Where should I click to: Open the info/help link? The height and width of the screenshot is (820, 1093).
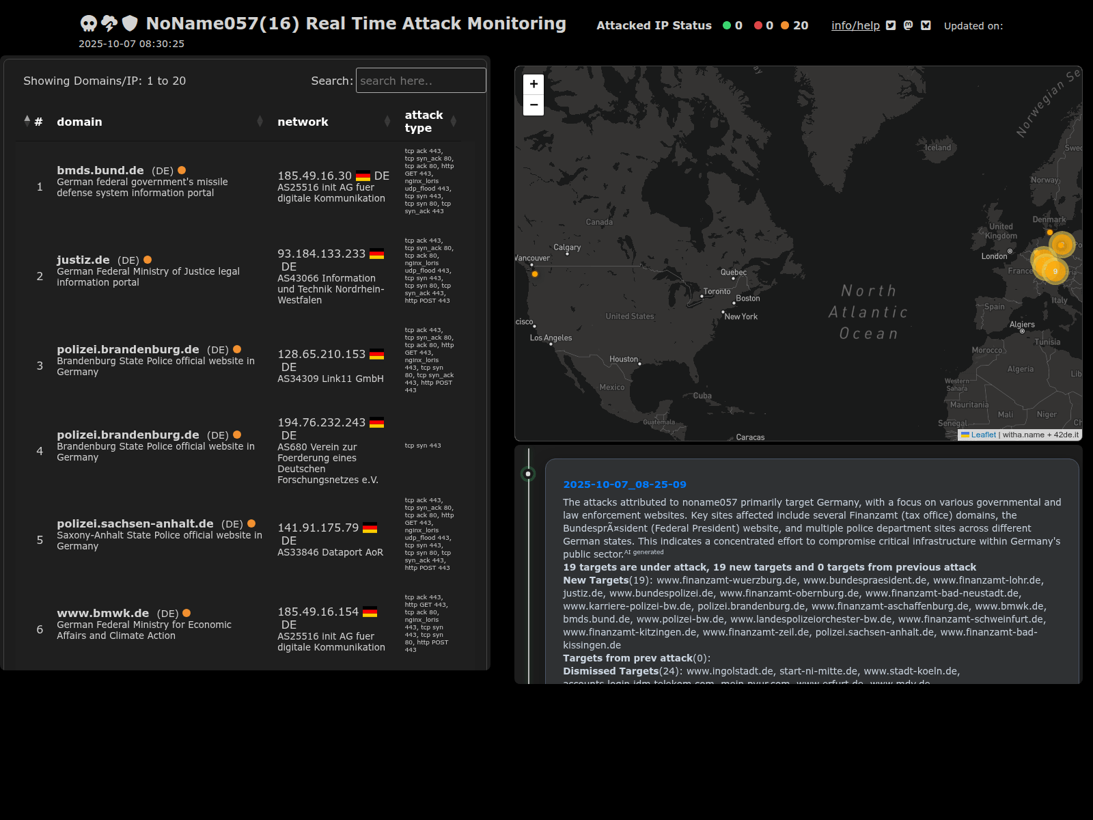pyautogui.click(x=855, y=25)
